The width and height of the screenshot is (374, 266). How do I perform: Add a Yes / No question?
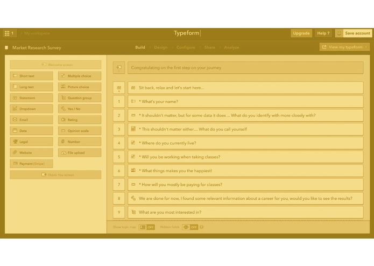[x=80, y=109]
